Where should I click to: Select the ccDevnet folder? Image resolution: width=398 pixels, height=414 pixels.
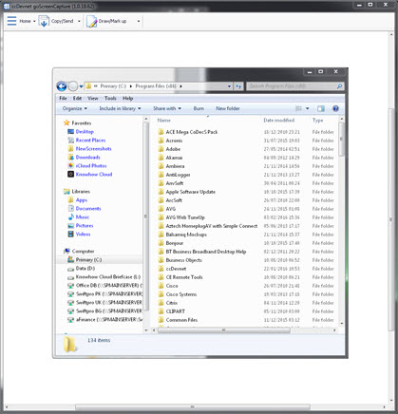click(x=176, y=269)
